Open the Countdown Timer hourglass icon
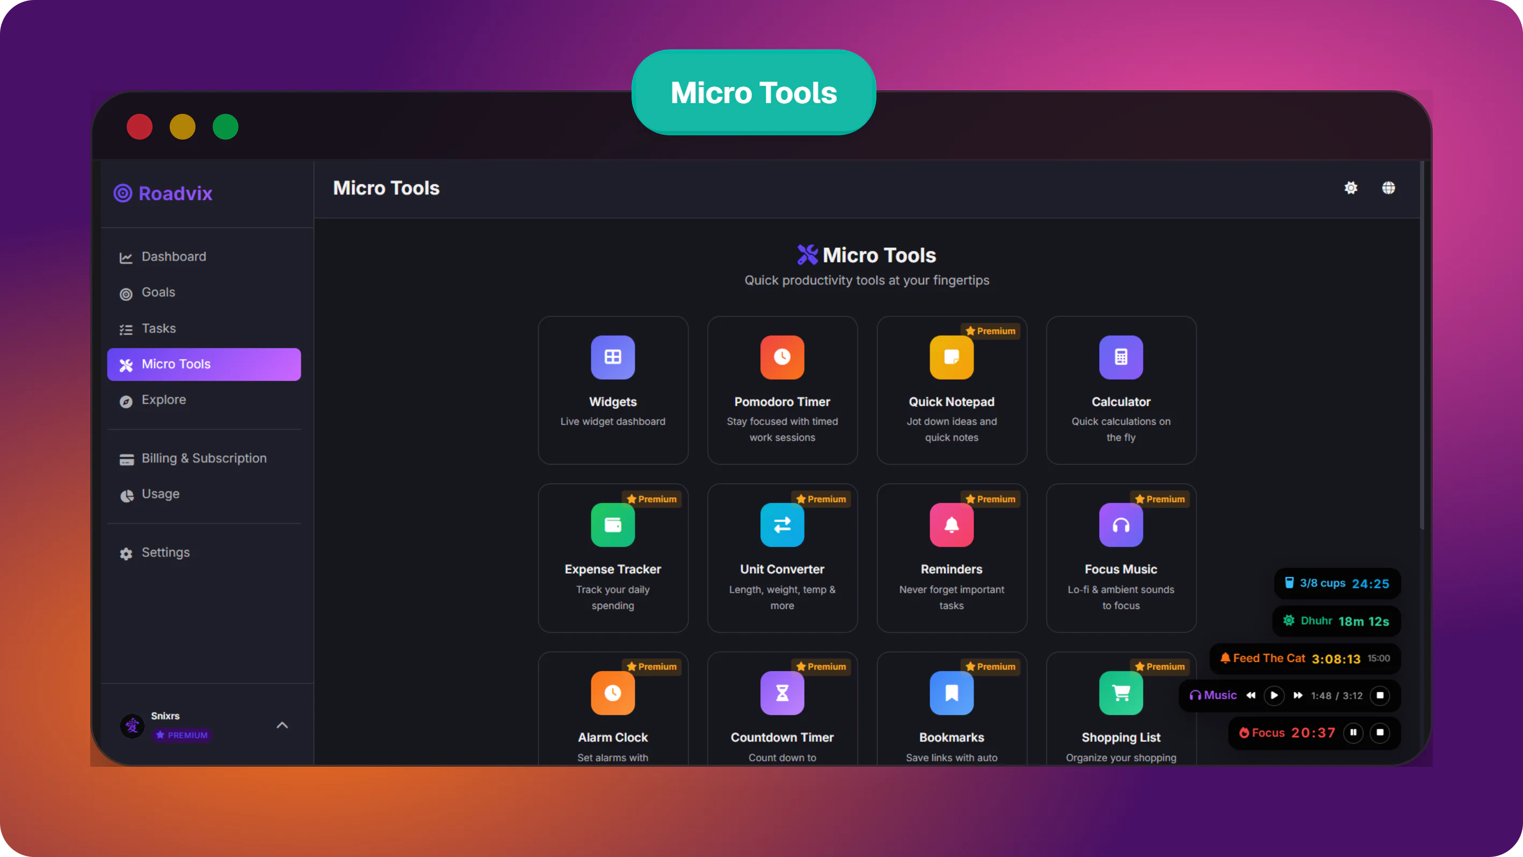 tap(782, 693)
